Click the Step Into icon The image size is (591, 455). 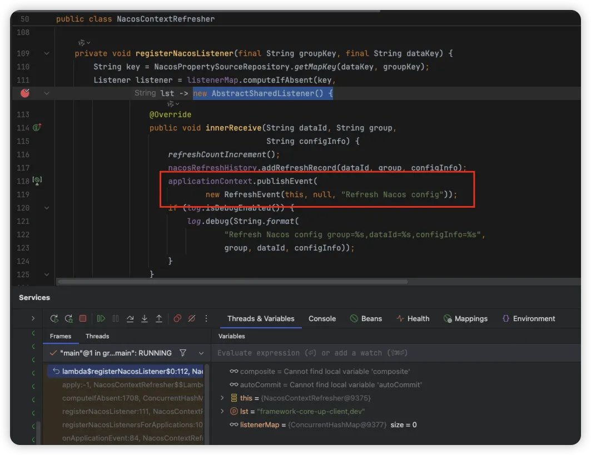(x=145, y=318)
